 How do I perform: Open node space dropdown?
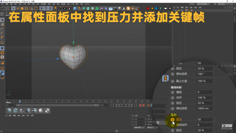(x=203, y=4)
